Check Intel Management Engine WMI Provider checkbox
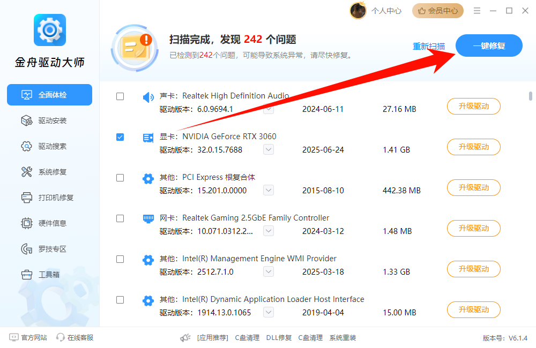This screenshot has width=536, height=348. point(120,259)
